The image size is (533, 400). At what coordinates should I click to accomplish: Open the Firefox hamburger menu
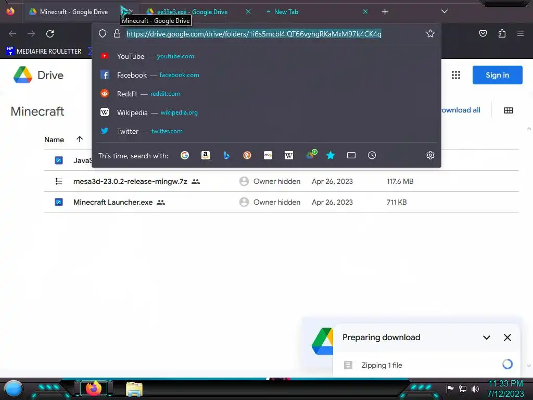click(521, 33)
